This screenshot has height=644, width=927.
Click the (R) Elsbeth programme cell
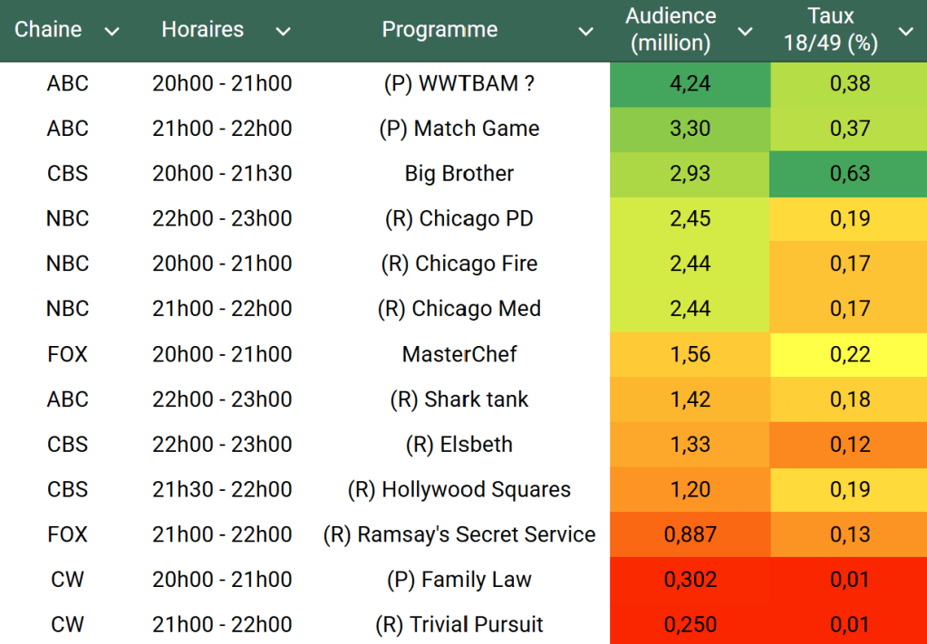tap(459, 445)
